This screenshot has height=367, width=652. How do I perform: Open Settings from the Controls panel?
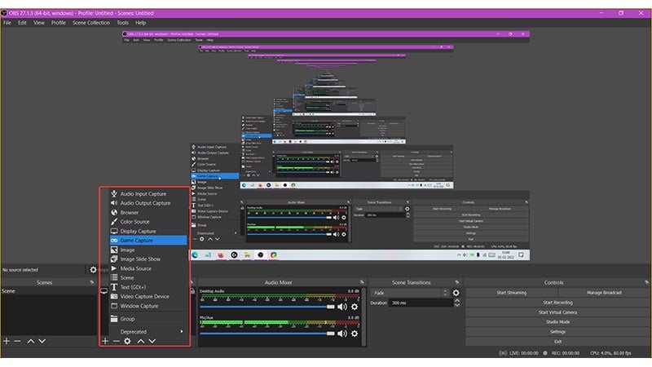point(557,332)
